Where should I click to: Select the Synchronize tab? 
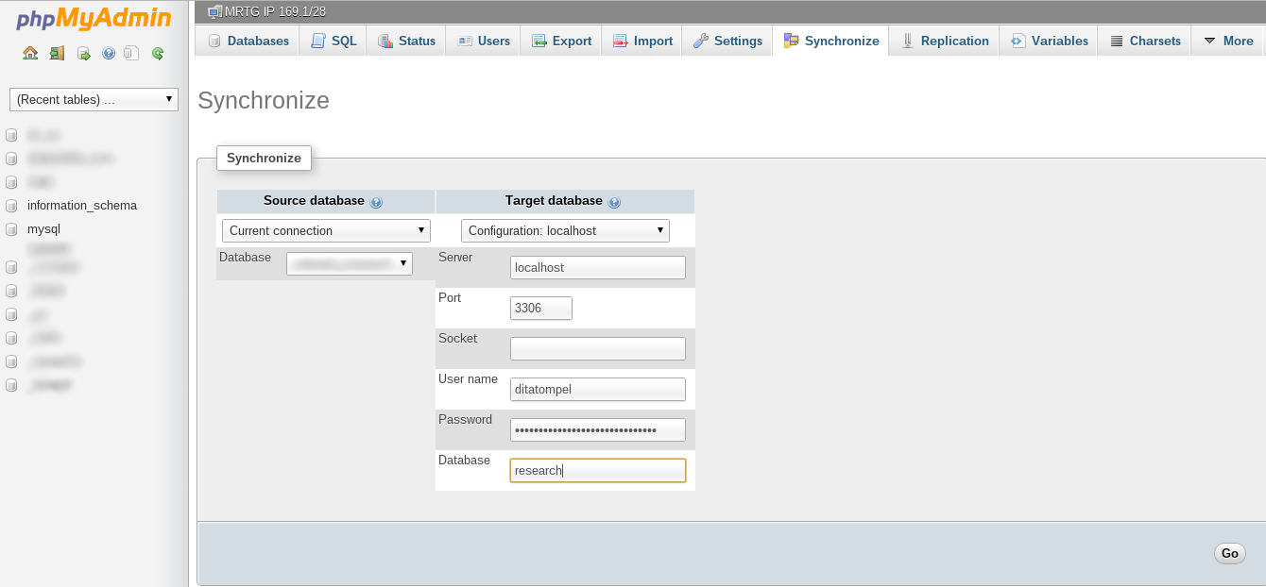(x=830, y=41)
